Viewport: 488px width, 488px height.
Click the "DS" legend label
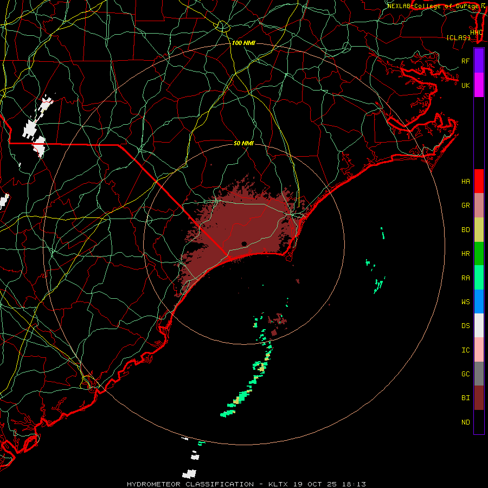[x=465, y=326]
